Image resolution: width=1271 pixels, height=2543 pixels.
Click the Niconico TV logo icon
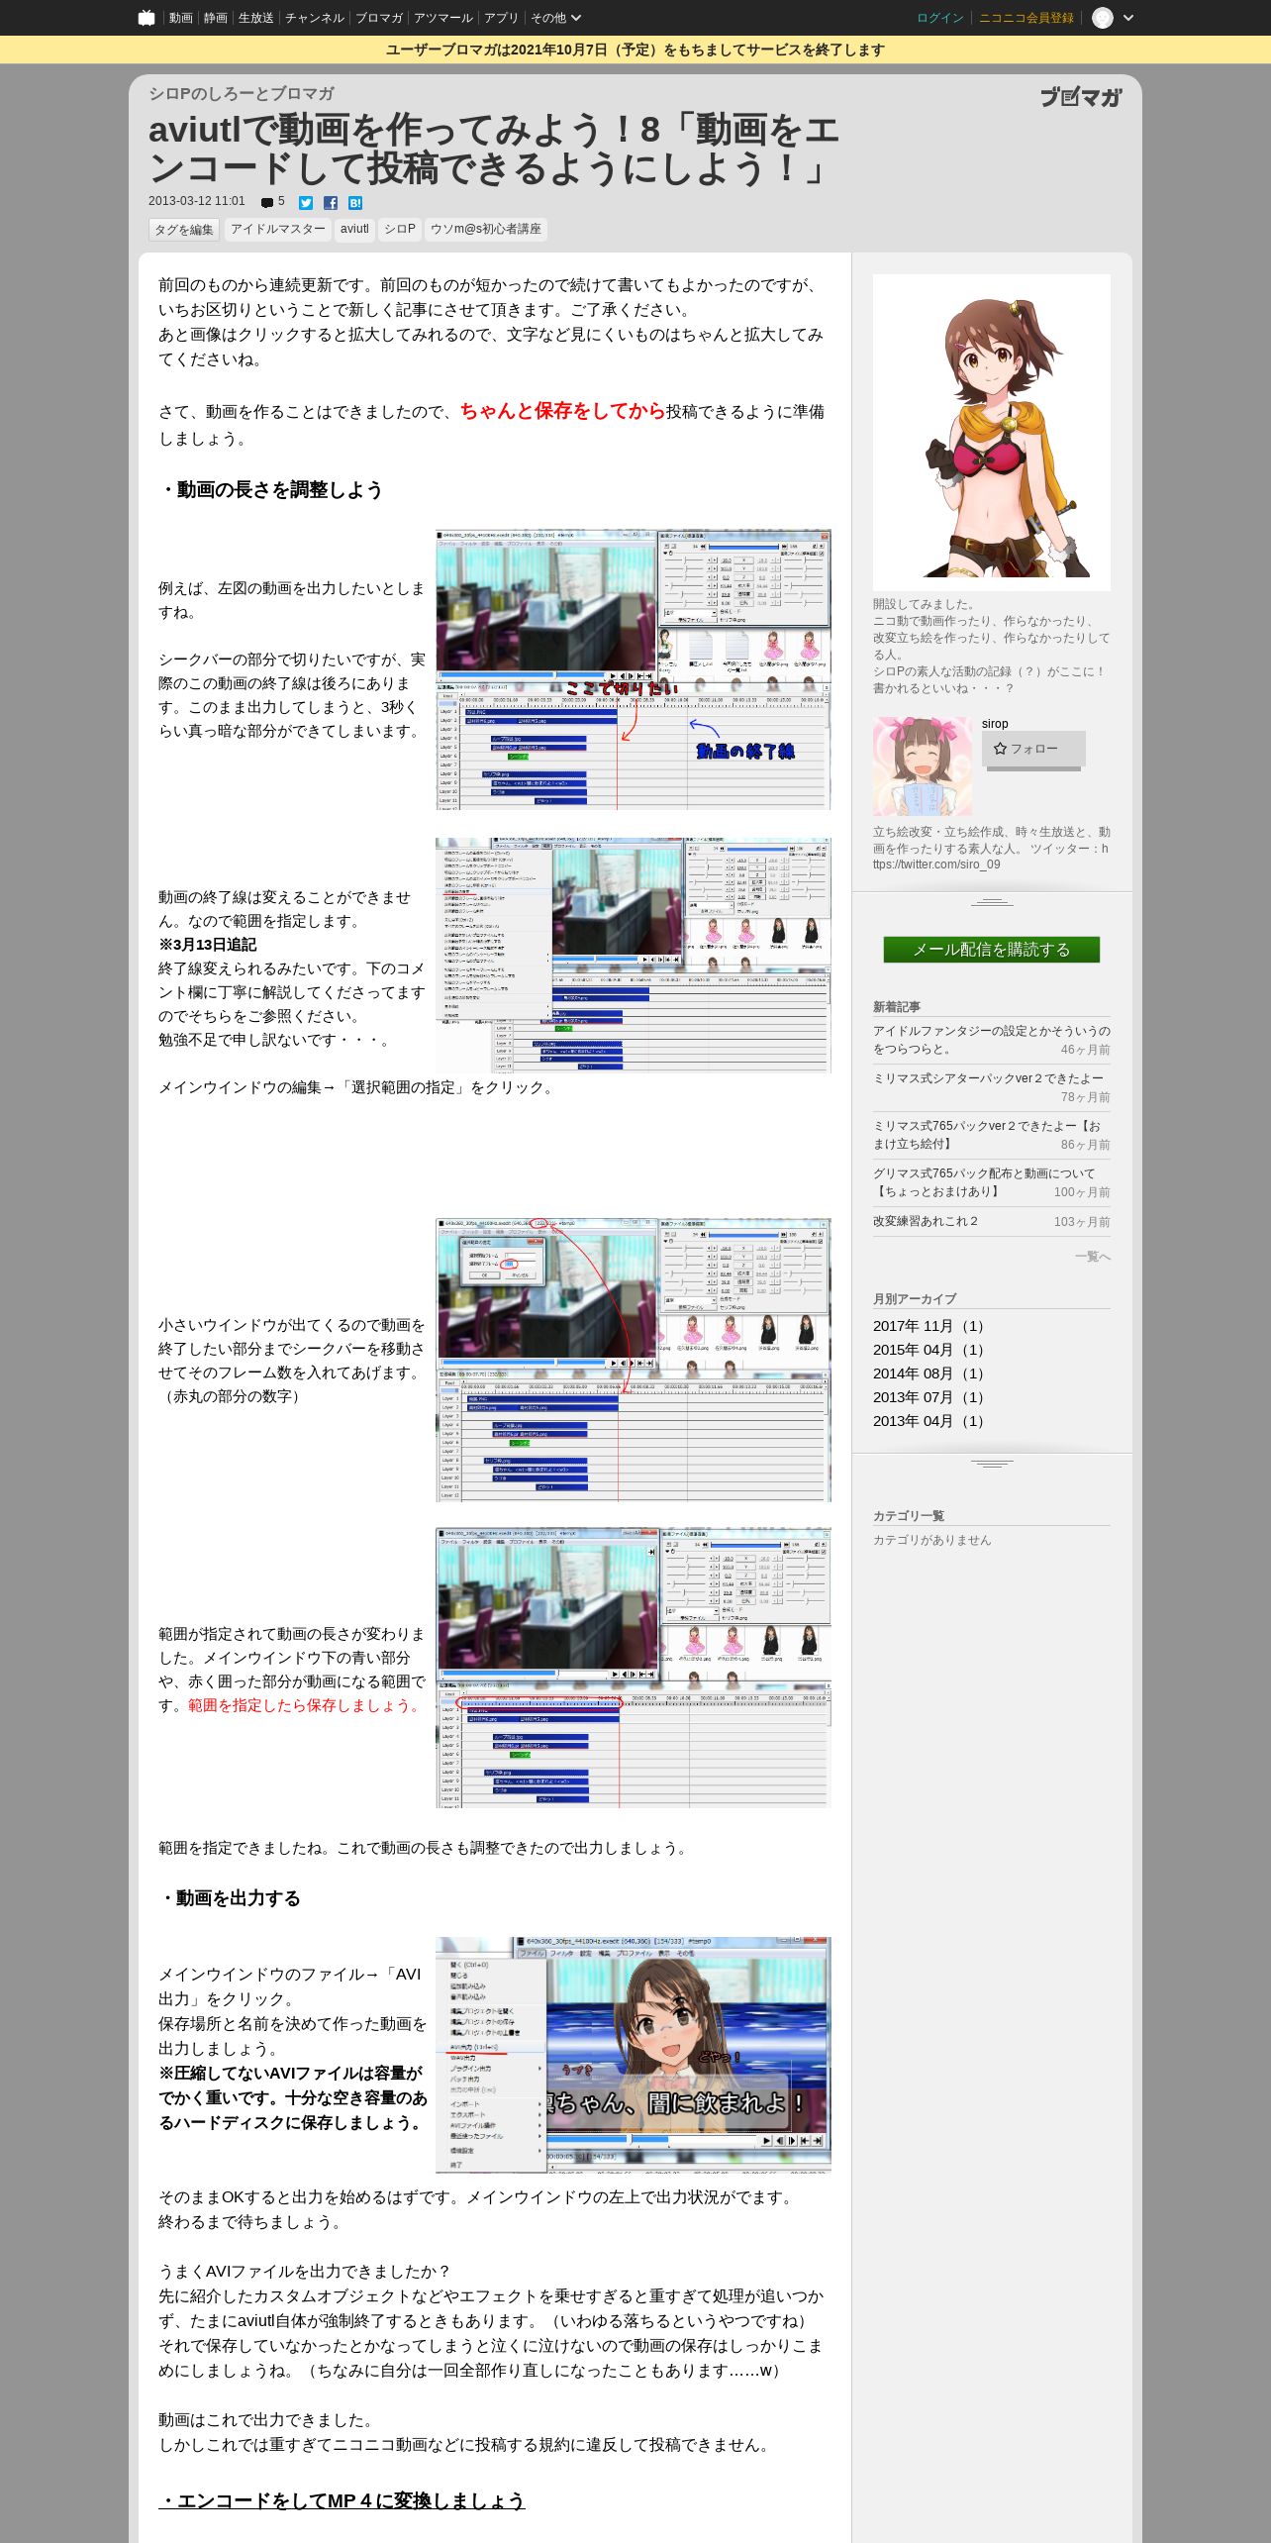(x=147, y=18)
